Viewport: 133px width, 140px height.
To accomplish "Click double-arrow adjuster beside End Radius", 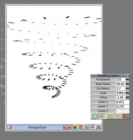I will point(127,89).
